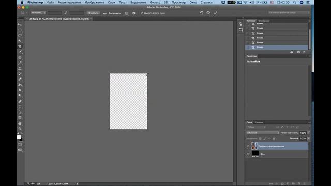Open crop overlay grid options

coord(127,13)
